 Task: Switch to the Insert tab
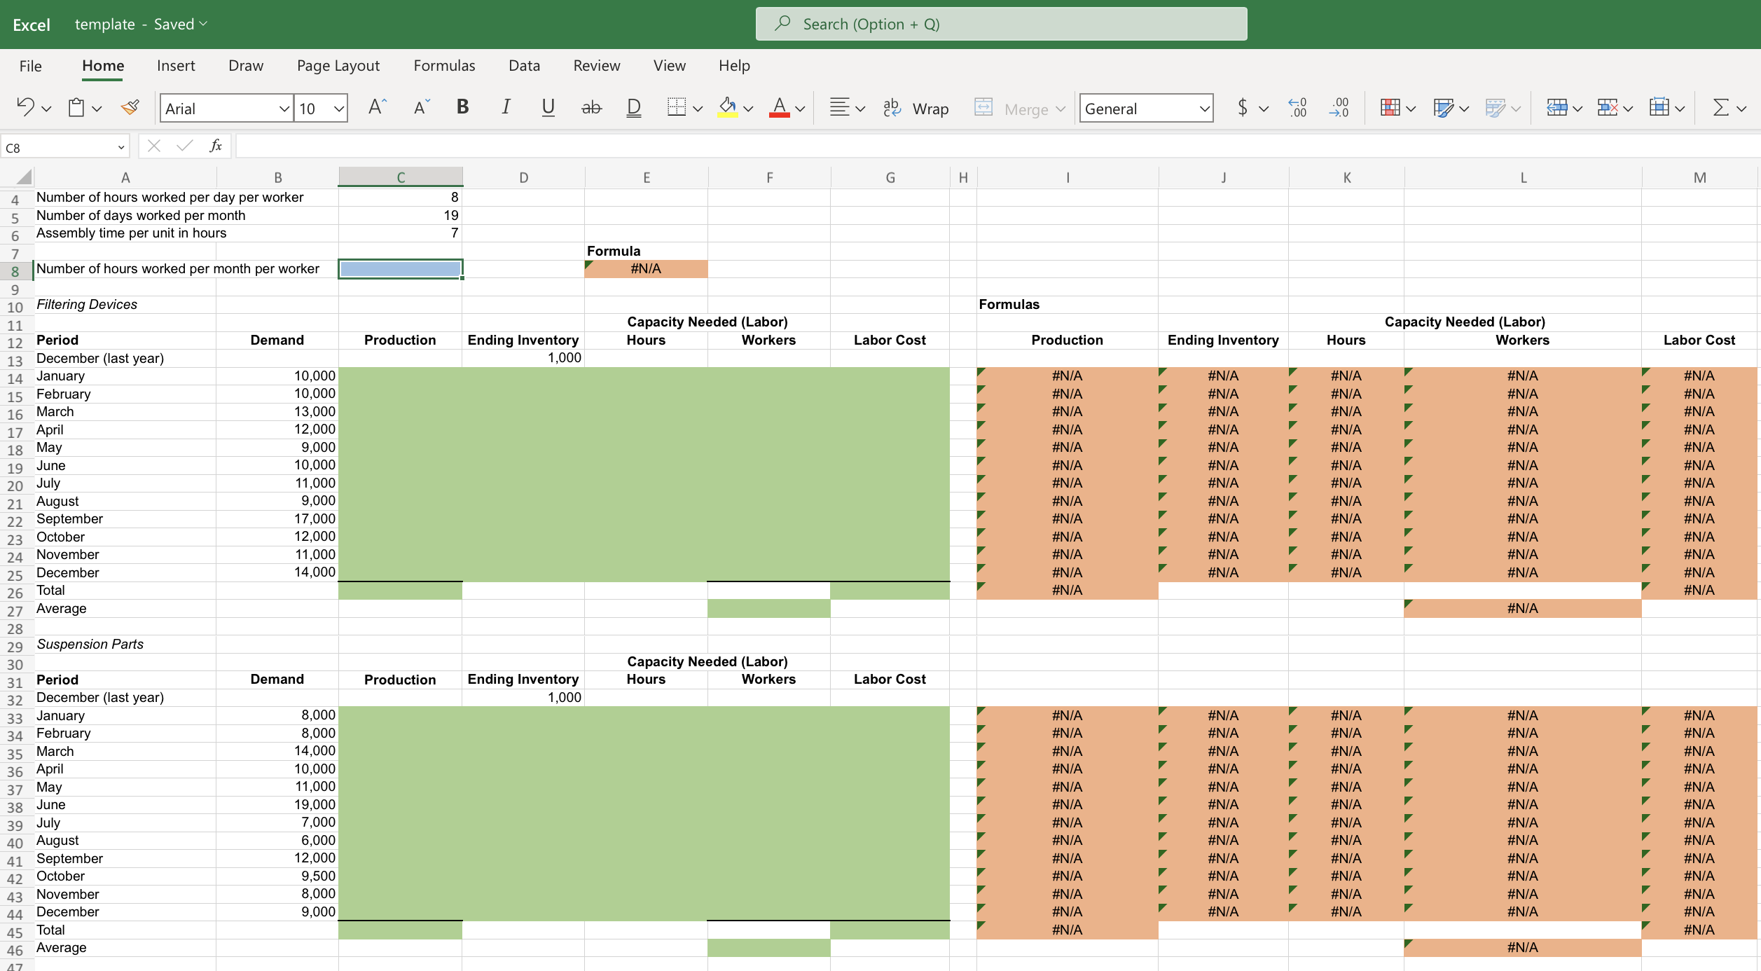[176, 66]
